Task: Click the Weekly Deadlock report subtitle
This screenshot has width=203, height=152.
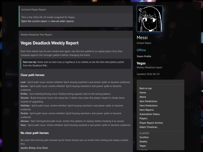Action: pos(149,68)
